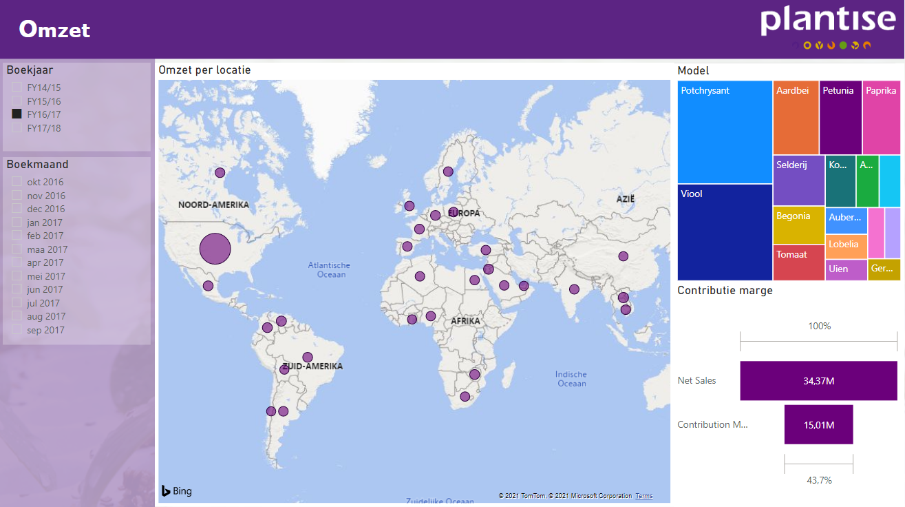Viewport: 905px width, 507px height.
Task: Select the Tomaat treemap tile
Action: (798, 262)
